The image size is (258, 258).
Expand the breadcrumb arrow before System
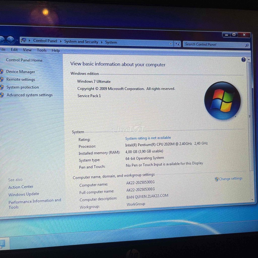click(102, 42)
